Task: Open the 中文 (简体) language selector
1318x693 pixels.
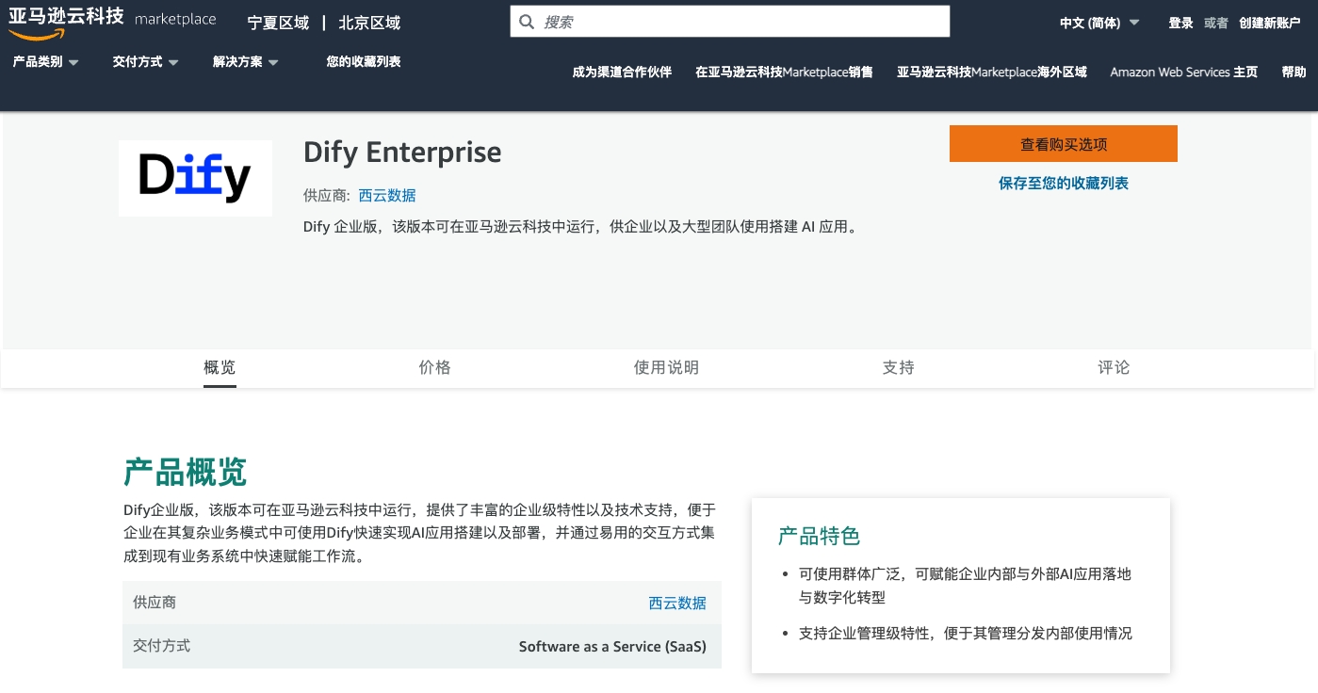Action: pyautogui.click(x=1098, y=23)
